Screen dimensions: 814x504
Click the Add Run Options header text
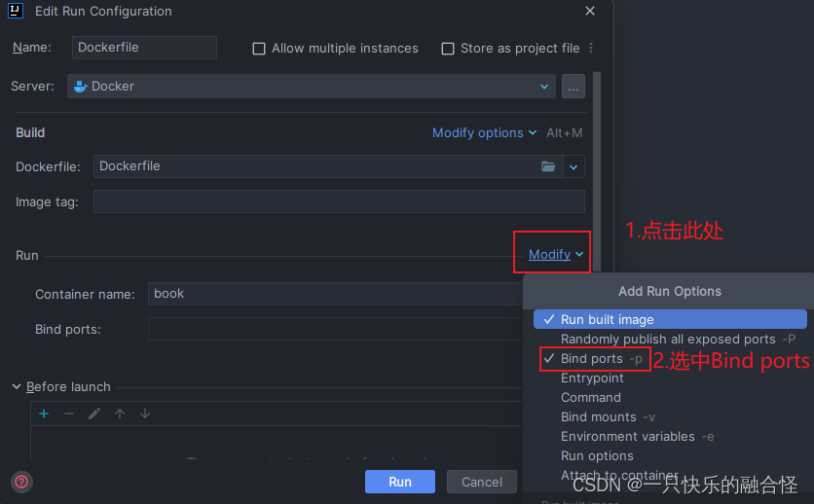coord(670,292)
